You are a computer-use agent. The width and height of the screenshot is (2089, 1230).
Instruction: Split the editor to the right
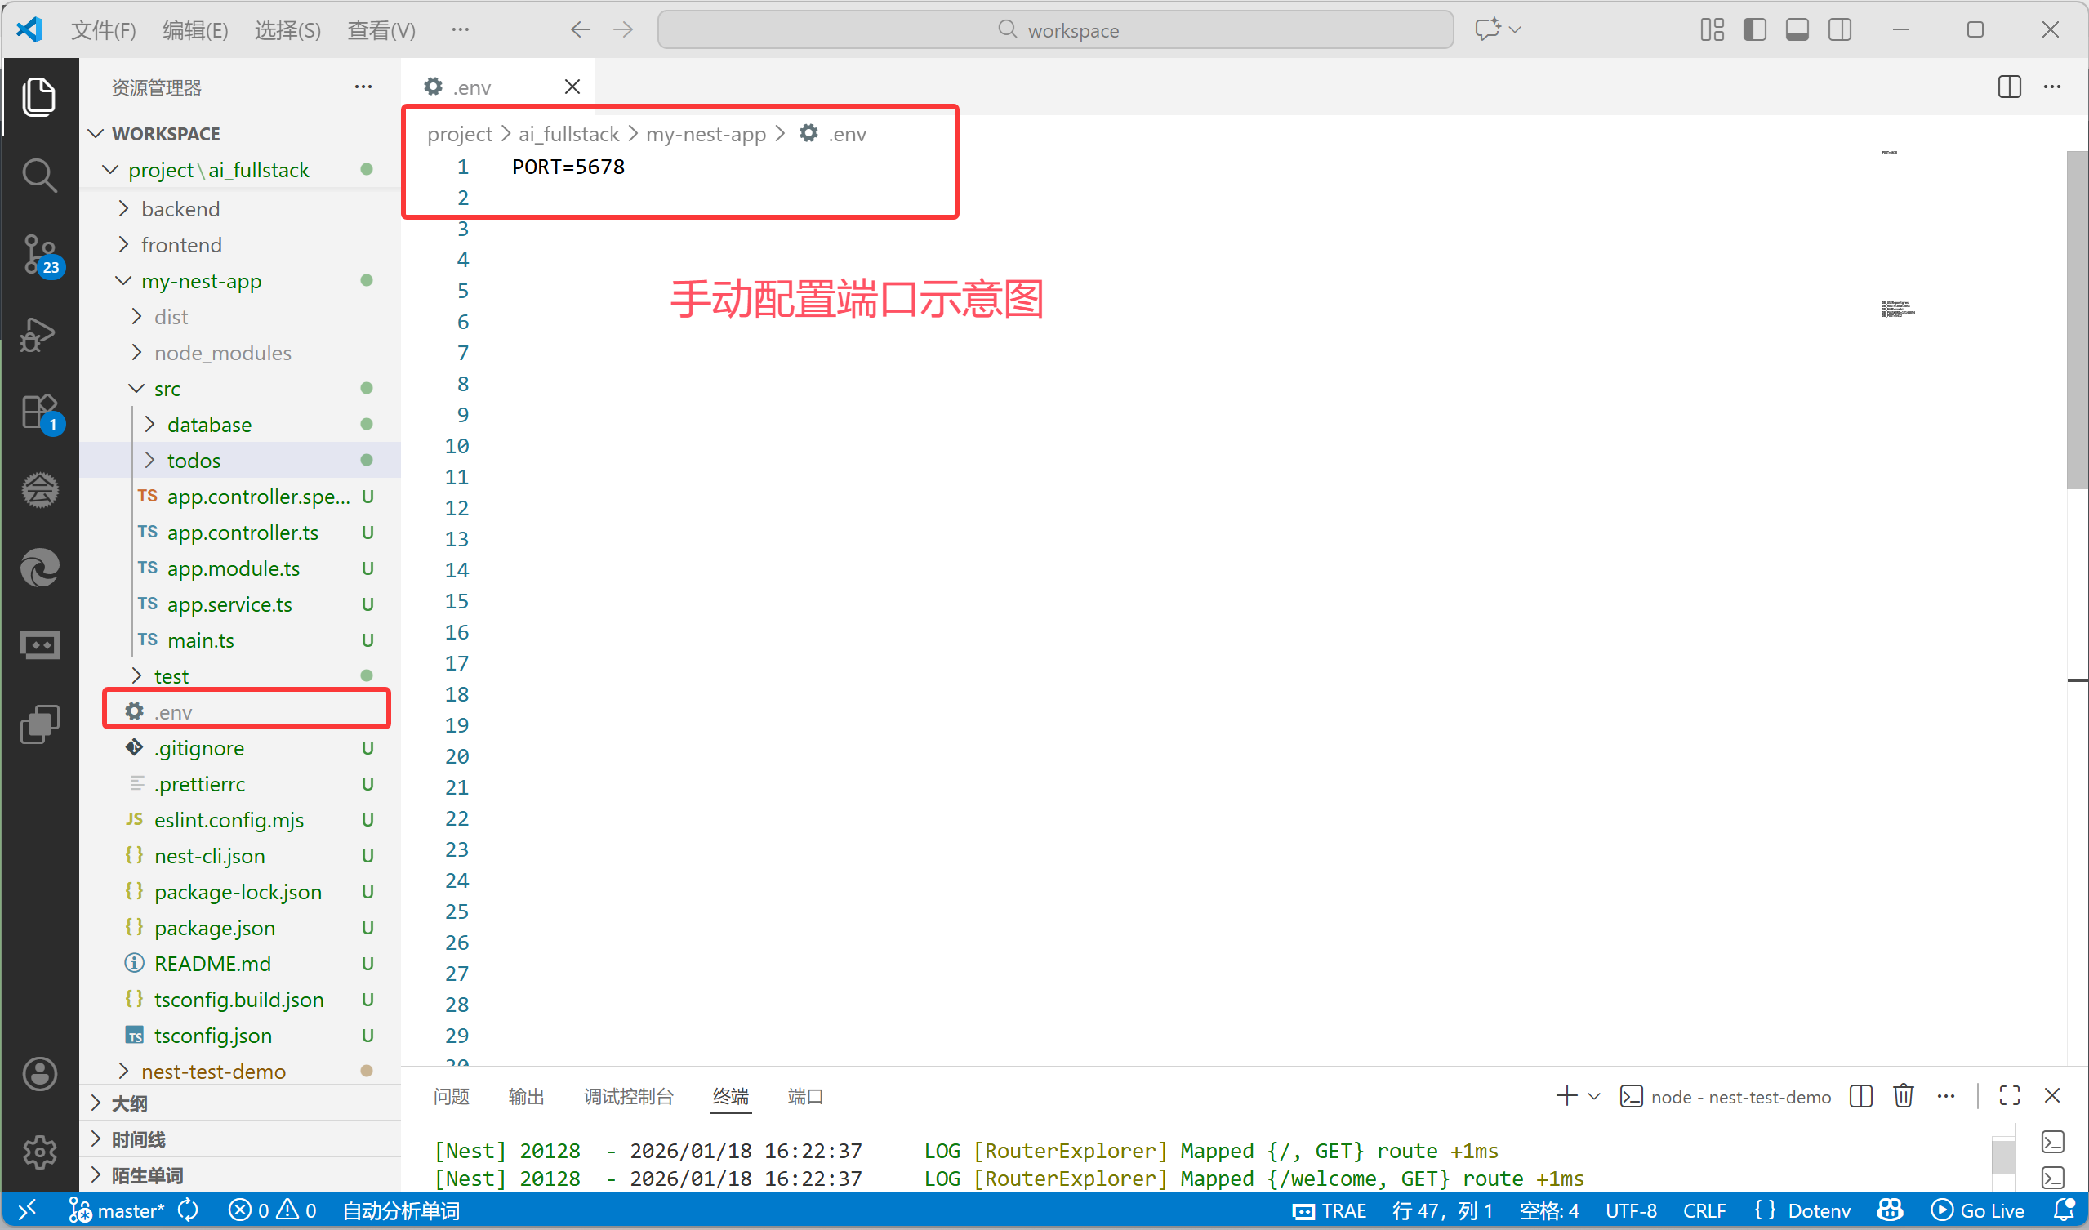tap(2009, 87)
